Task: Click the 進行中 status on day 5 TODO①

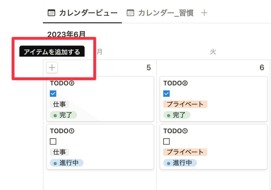Action: click(x=67, y=163)
